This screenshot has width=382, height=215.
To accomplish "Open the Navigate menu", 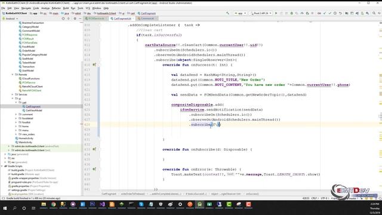I will tap(26, 8).
